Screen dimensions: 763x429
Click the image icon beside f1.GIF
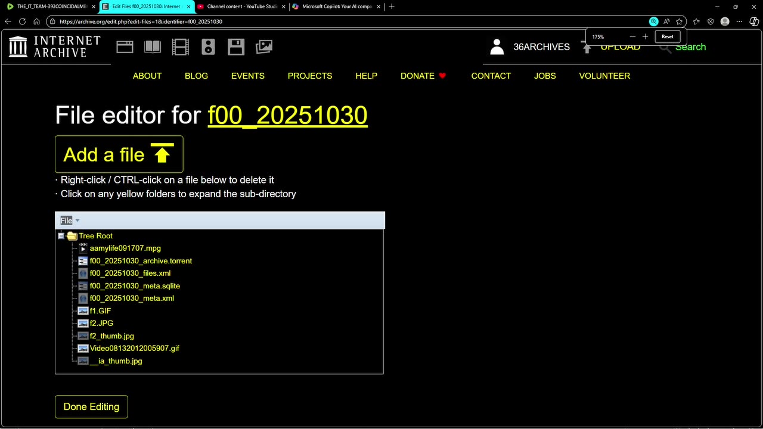(x=83, y=311)
